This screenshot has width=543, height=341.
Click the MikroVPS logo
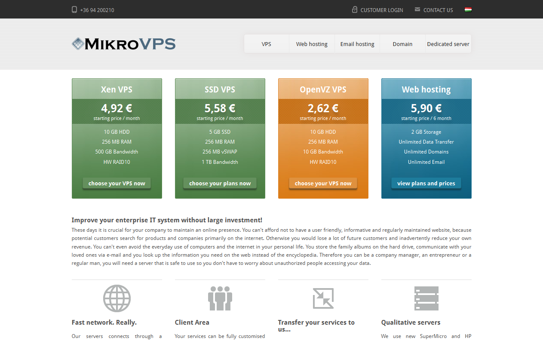[124, 44]
